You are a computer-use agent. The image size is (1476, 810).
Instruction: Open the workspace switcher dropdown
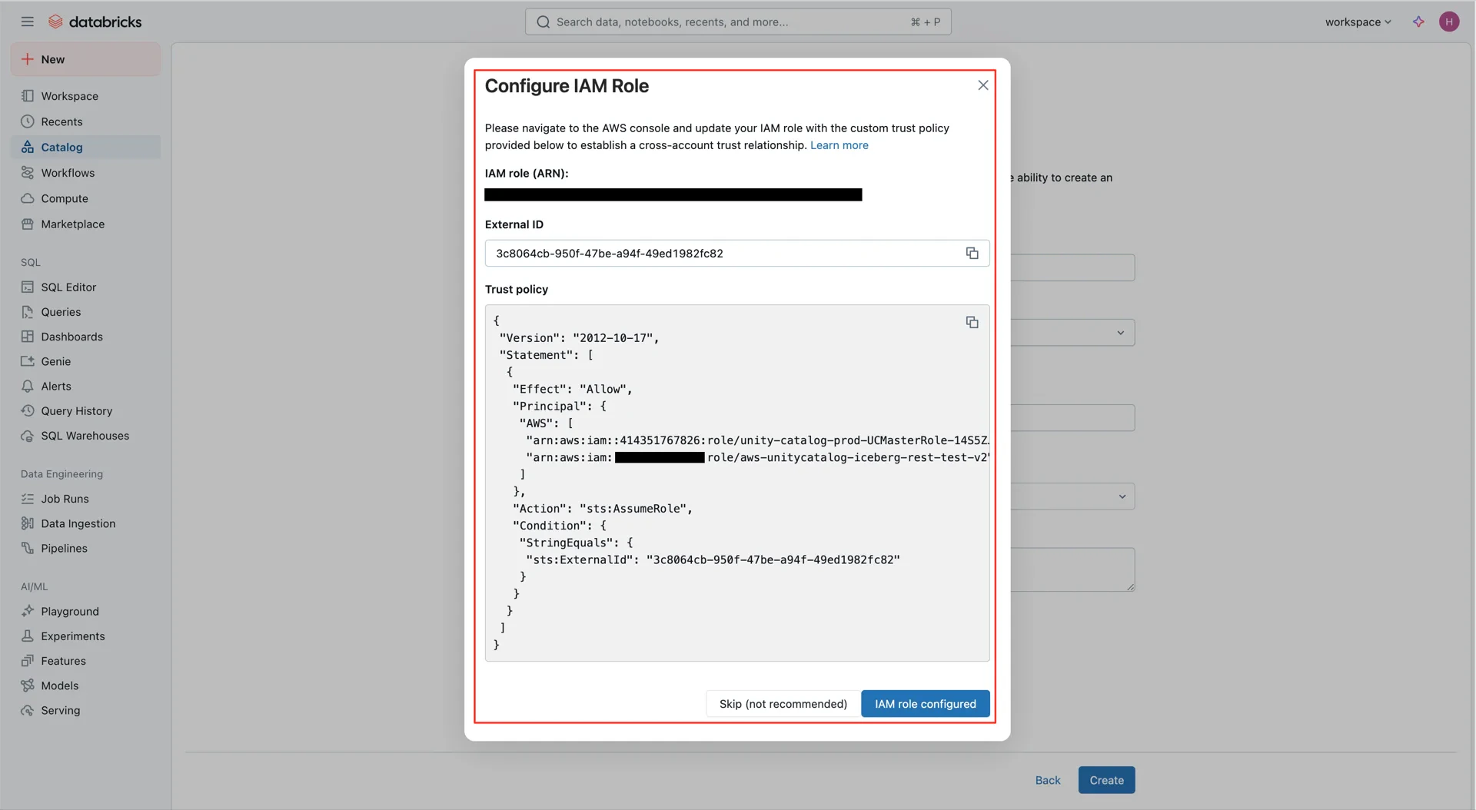(1358, 22)
